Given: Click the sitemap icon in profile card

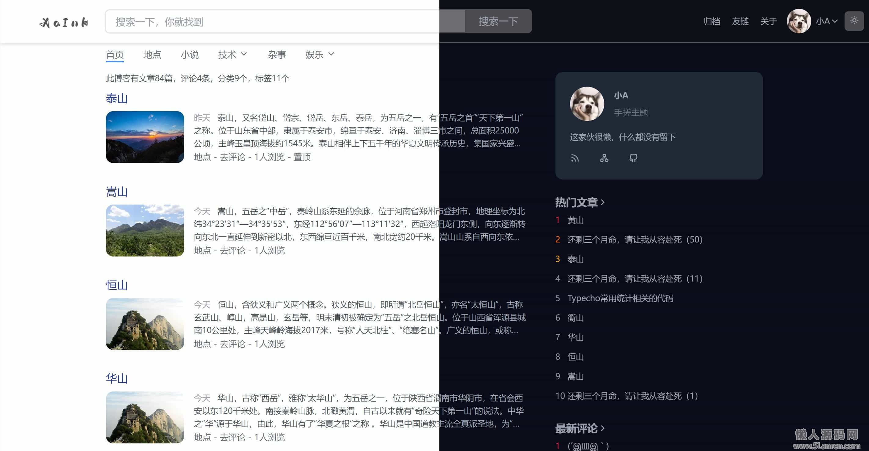Looking at the screenshot, I should tap(604, 158).
